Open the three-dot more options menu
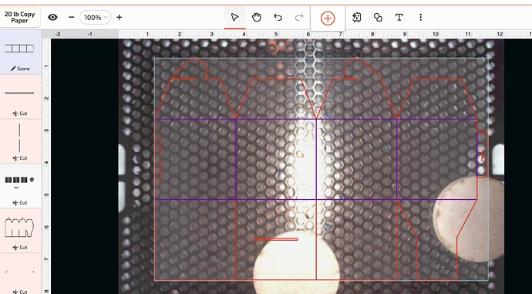 point(421,17)
